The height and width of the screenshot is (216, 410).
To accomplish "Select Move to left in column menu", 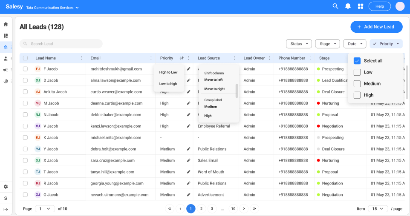I will [214, 80].
